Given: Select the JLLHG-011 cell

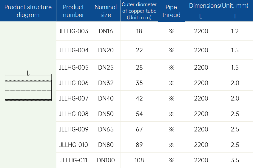Looking at the screenshot, I should click(x=73, y=160).
